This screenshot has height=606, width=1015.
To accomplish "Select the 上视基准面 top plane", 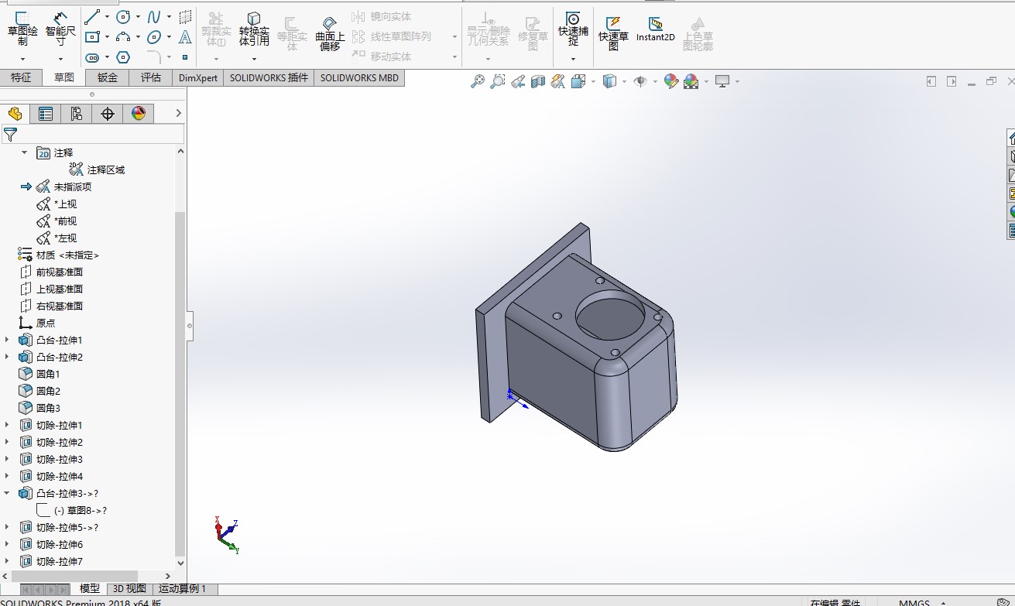I will click(x=51, y=289).
